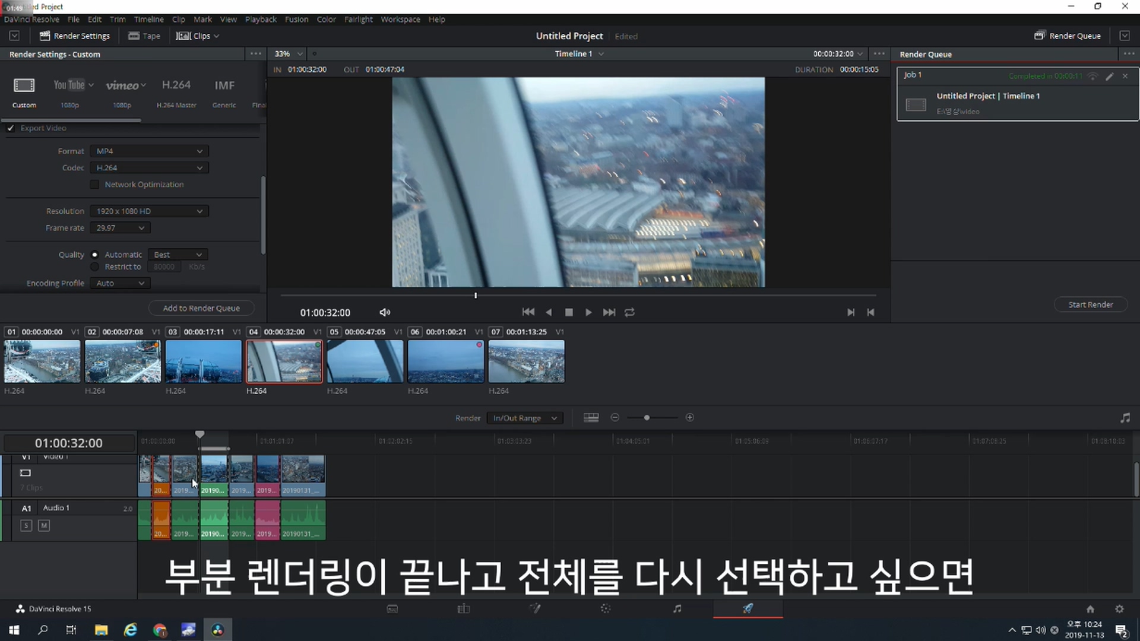The height and width of the screenshot is (641, 1140).
Task: Click go to last frame icon
Action: coord(609,312)
